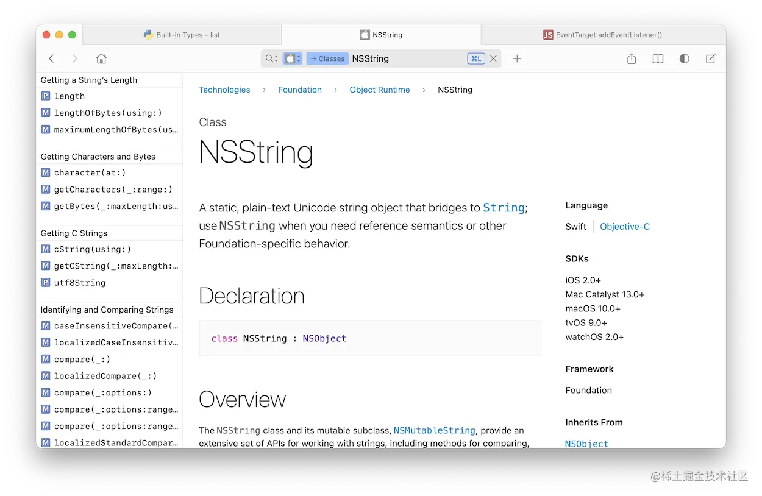Screen dimensions: 762x496
Task: Select getCString(_:maxLength:… method
Action: [110, 266]
